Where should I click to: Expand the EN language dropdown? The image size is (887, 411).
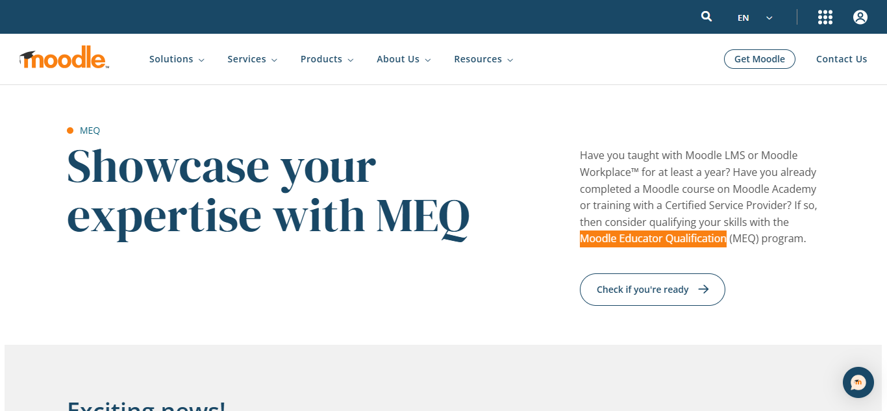pyautogui.click(x=755, y=18)
